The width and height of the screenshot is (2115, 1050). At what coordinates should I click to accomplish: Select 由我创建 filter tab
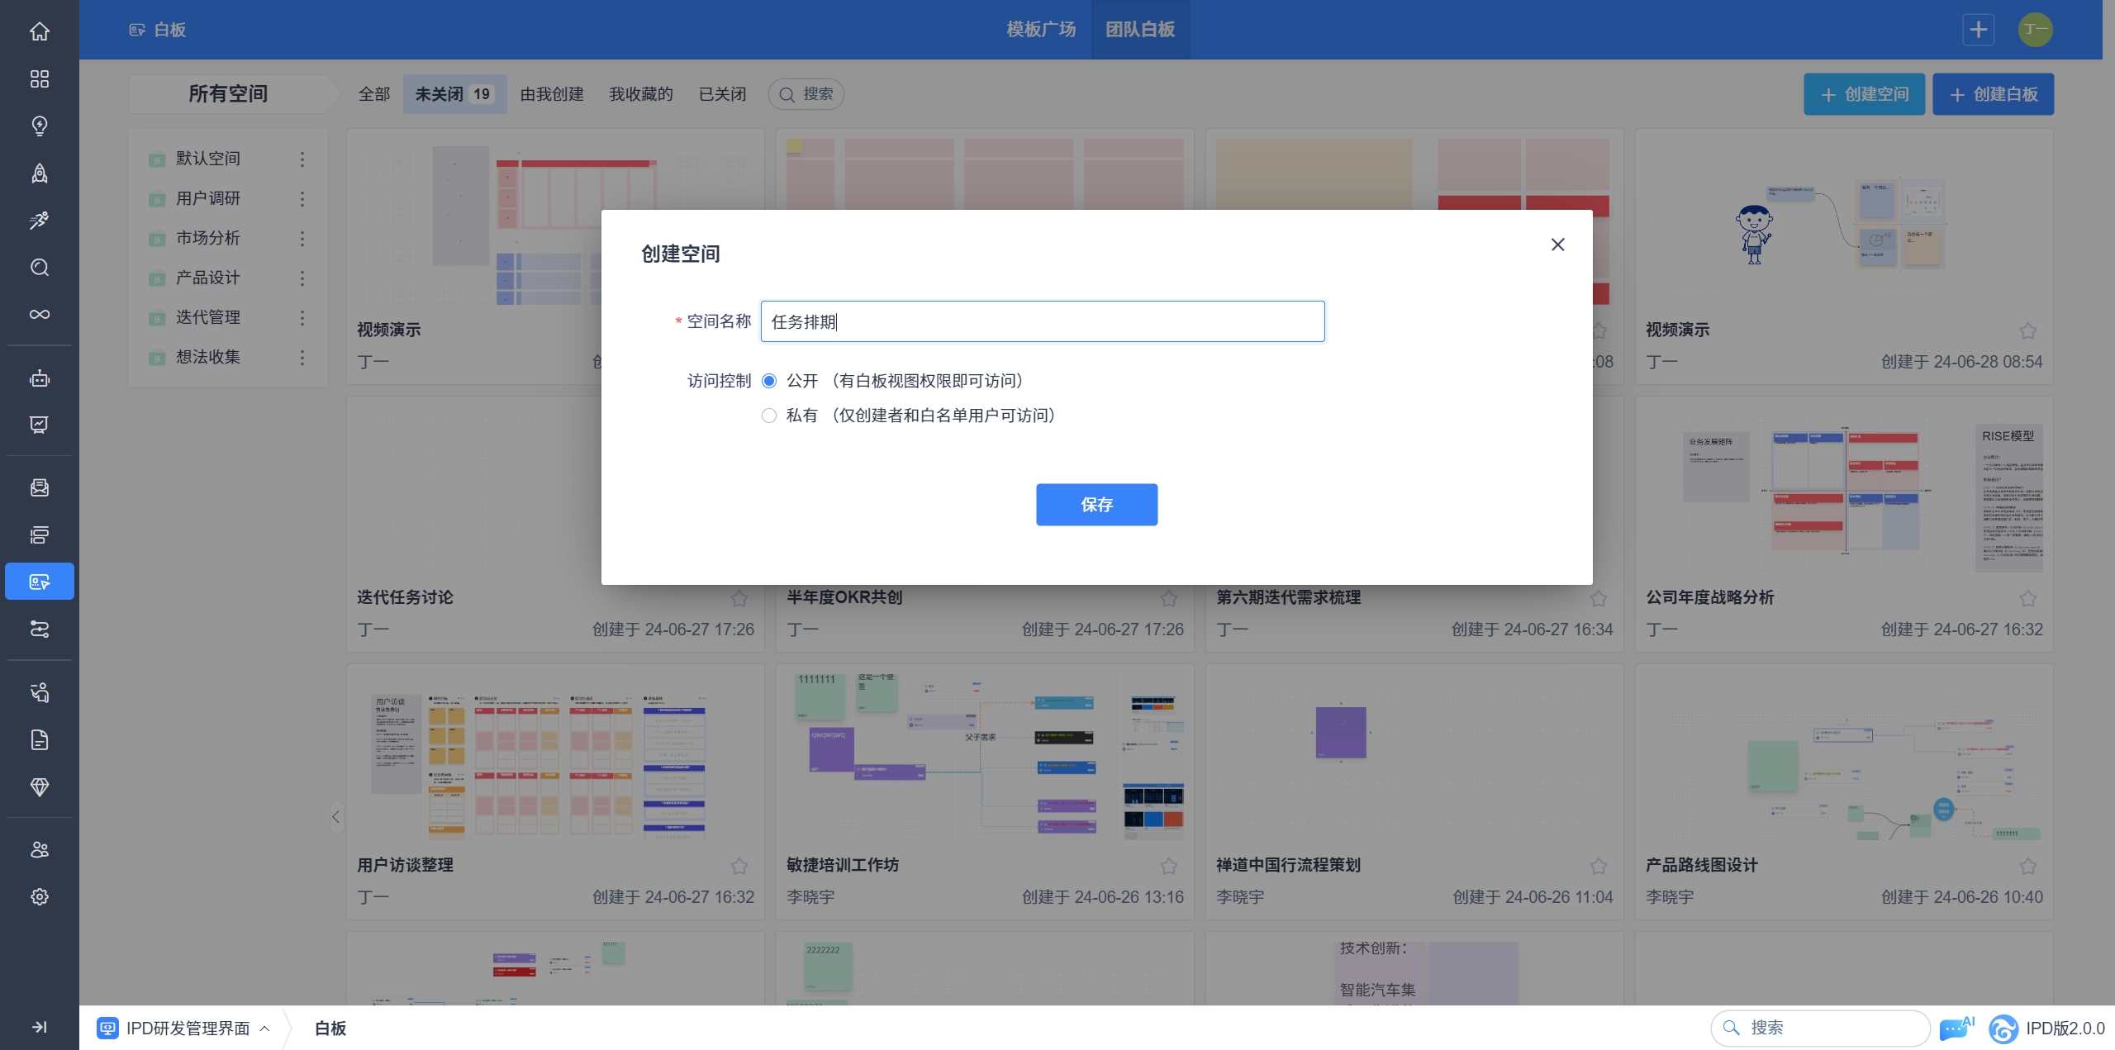click(x=552, y=94)
